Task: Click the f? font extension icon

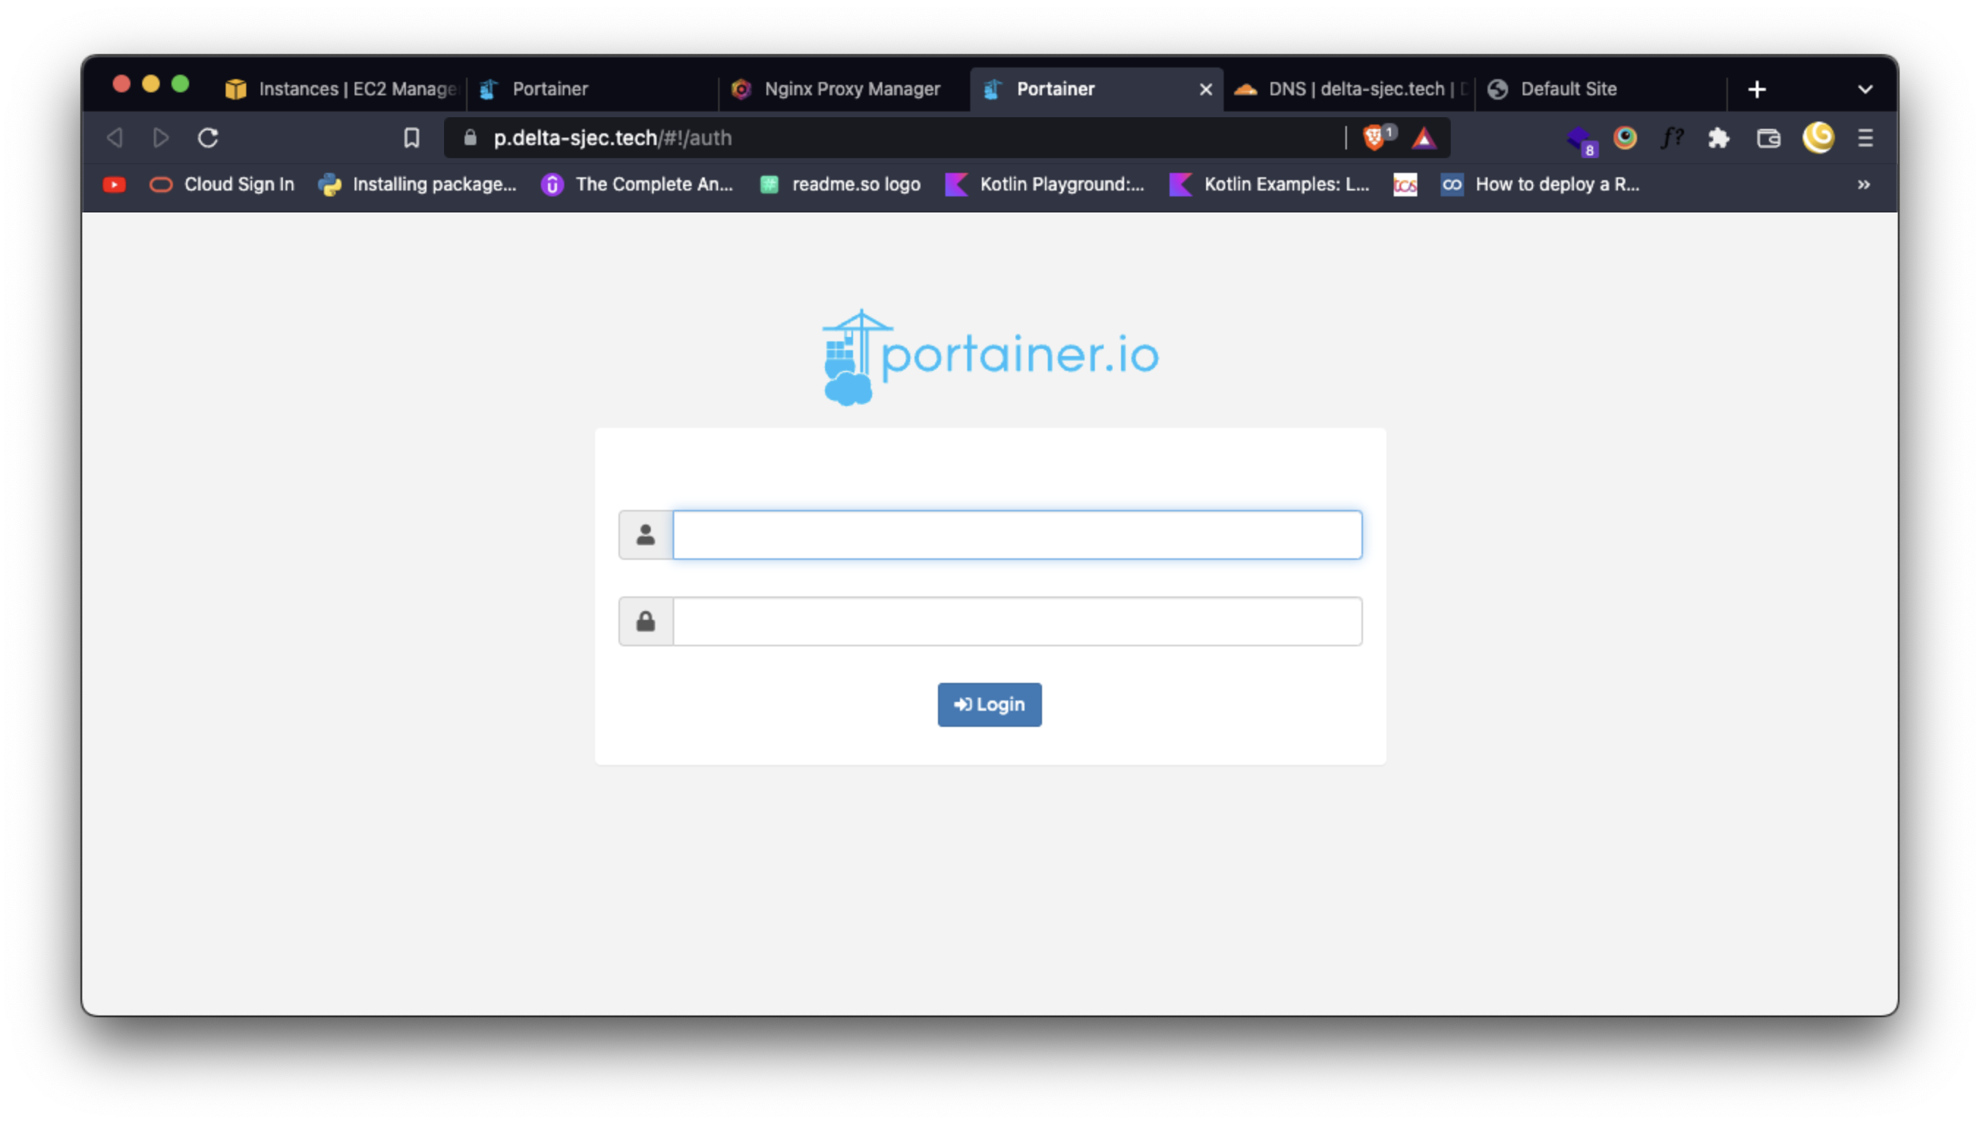Action: pyautogui.click(x=1671, y=138)
